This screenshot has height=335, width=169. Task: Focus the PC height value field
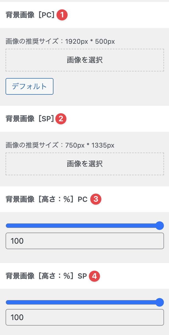click(85, 241)
